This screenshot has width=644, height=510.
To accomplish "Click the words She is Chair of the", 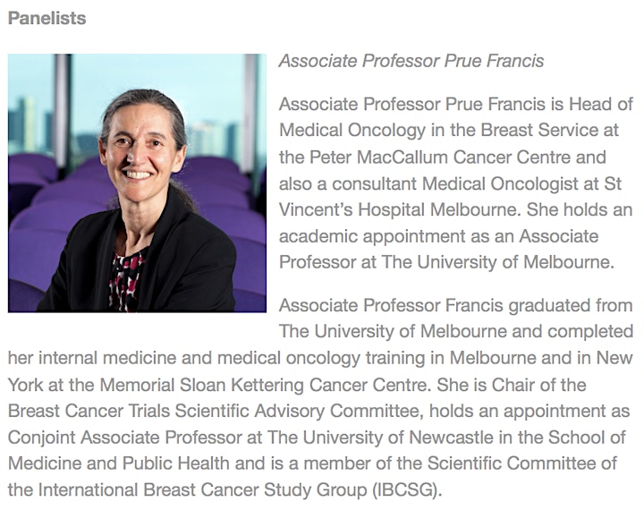I will coord(512,385).
